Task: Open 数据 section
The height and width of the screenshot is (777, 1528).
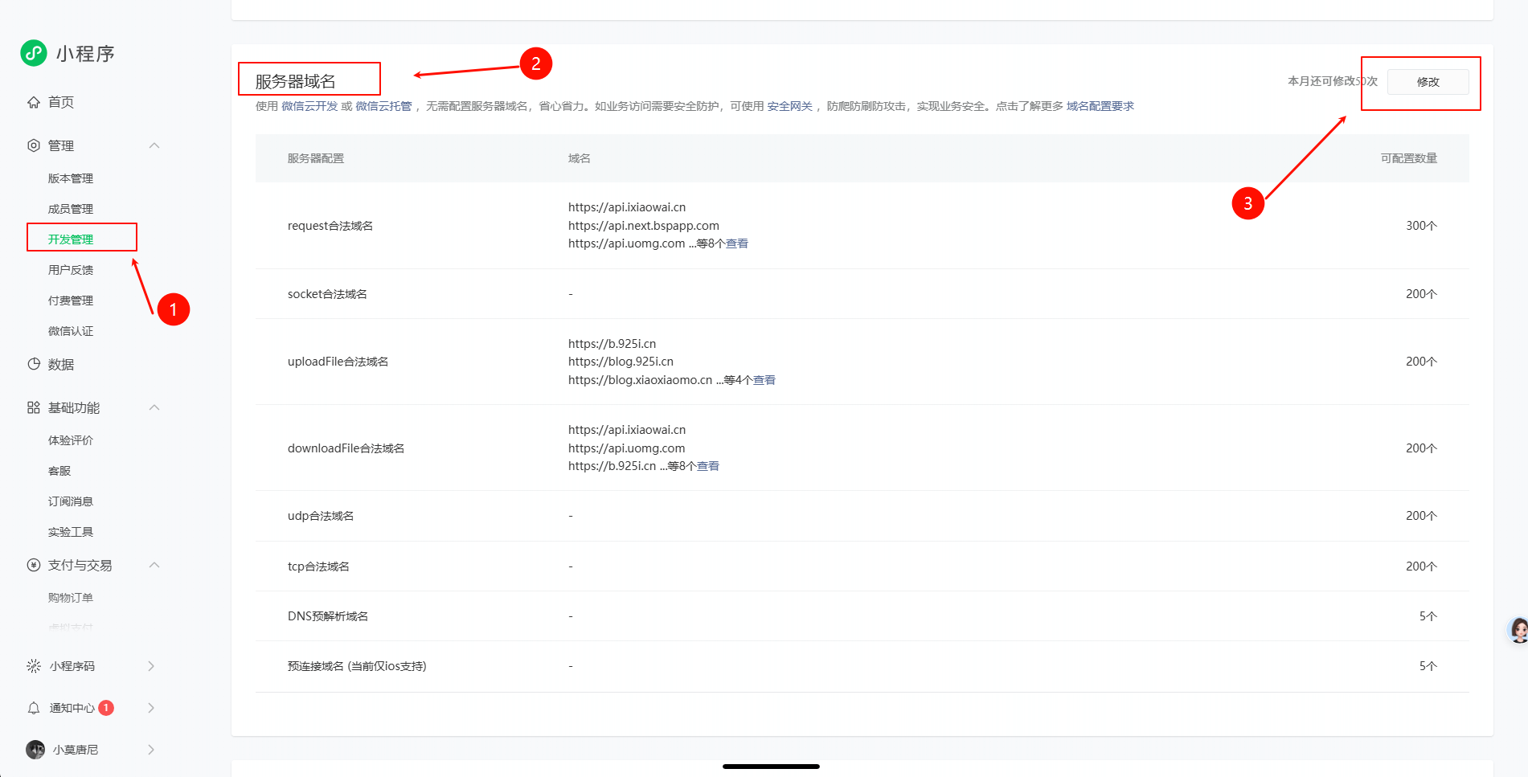Action: (61, 364)
